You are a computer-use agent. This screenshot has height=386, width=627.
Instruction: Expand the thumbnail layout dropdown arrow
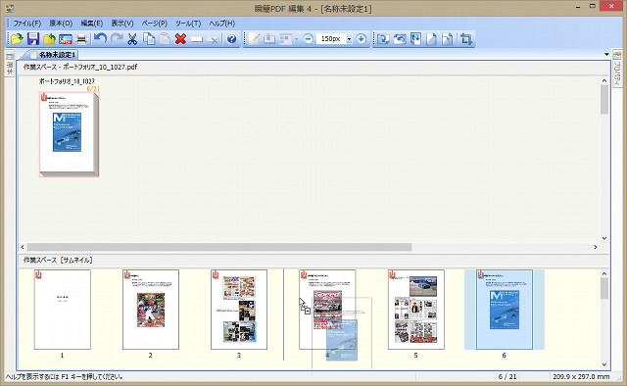click(296, 39)
